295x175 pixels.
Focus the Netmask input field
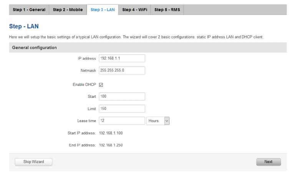(122, 70)
